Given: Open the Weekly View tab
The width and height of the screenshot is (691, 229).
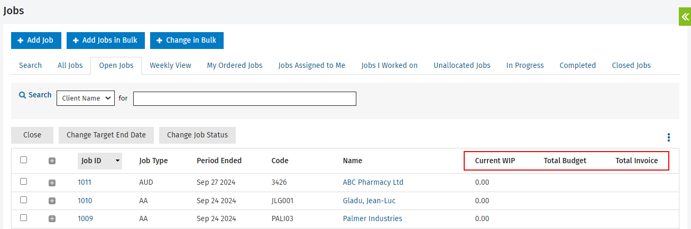Looking at the screenshot, I should [x=170, y=66].
